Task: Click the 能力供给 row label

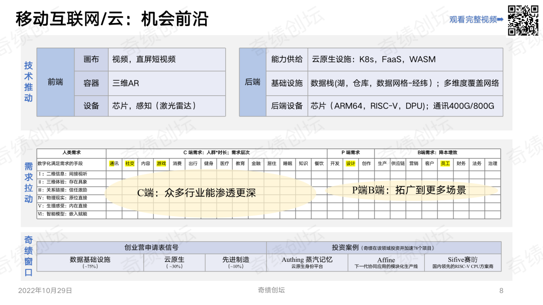Action: pos(287,59)
